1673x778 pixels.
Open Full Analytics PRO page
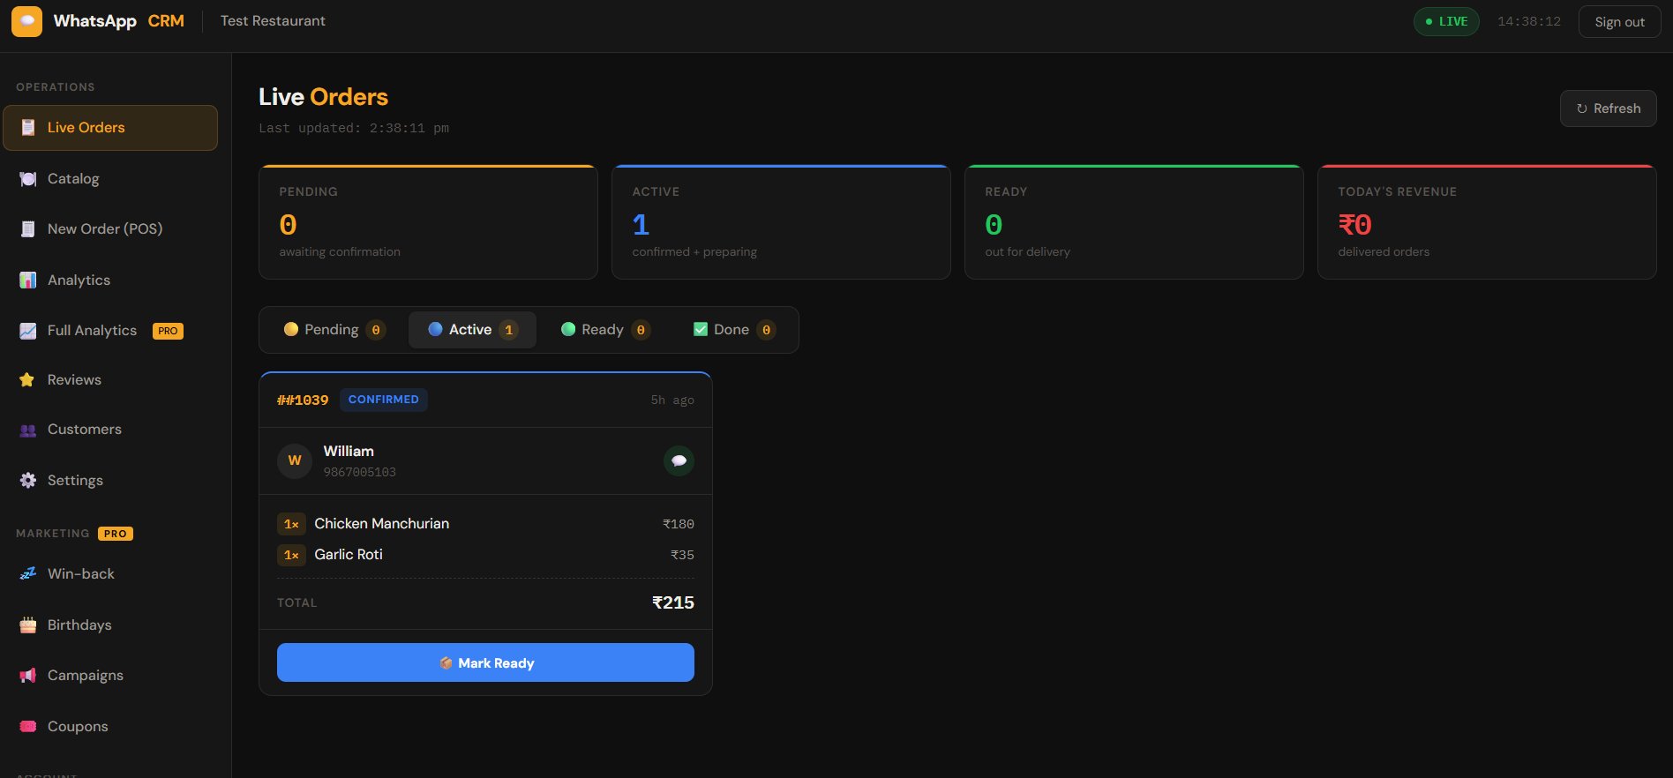click(110, 331)
